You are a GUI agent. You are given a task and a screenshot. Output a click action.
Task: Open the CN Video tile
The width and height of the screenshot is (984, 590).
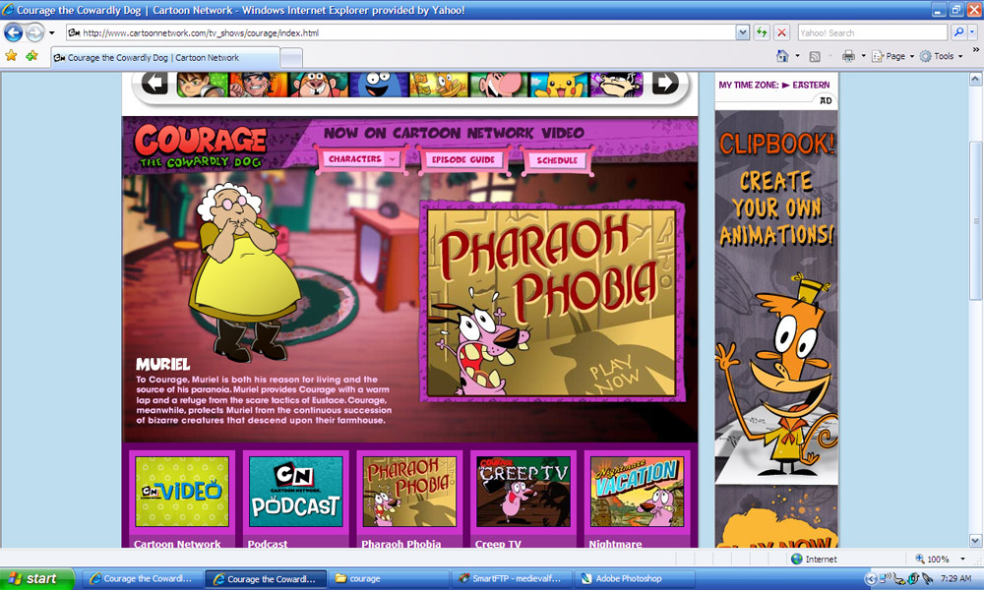click(x=182, y=491)
